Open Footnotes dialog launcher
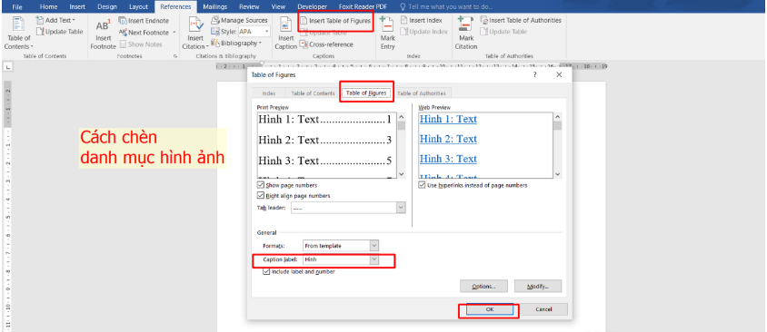This screenshot has height=332, width=767. coord(175,56)
